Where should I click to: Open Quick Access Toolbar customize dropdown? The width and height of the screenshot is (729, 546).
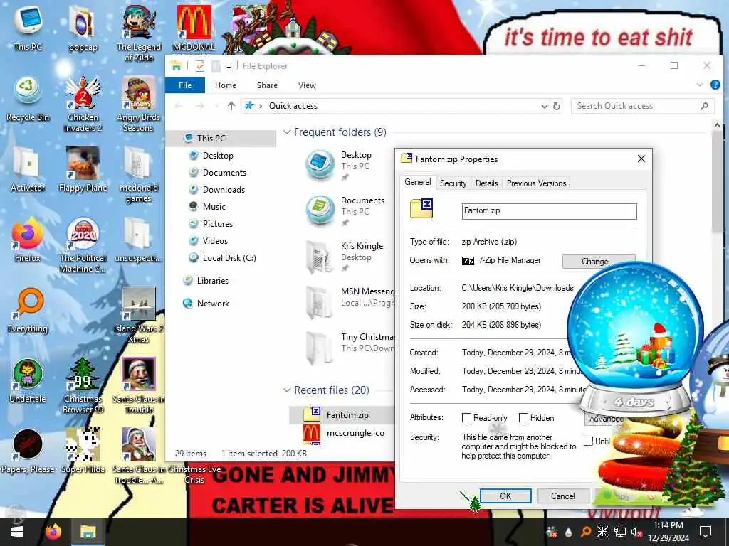pos(229,66)
